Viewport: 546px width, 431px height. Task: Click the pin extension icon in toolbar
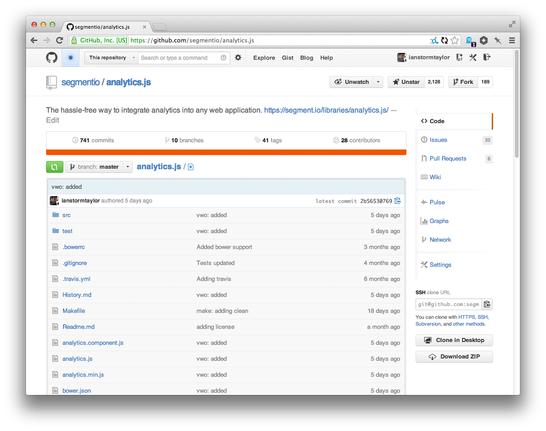pyautogui.click(x=498, y=41)
